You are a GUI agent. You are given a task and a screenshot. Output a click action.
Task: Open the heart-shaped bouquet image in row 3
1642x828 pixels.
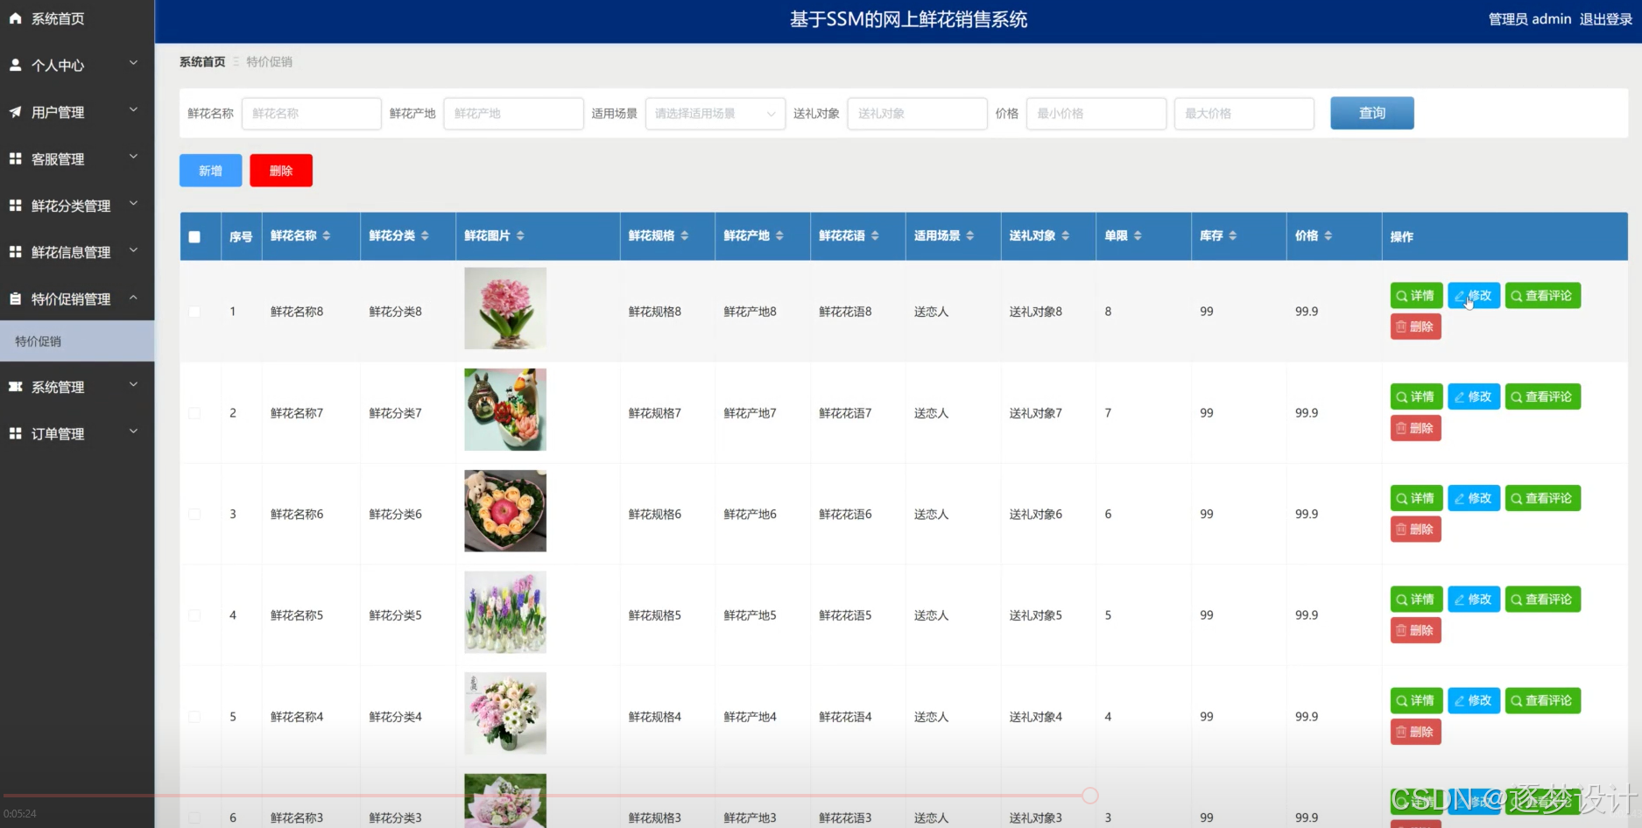tap(505, 511)
